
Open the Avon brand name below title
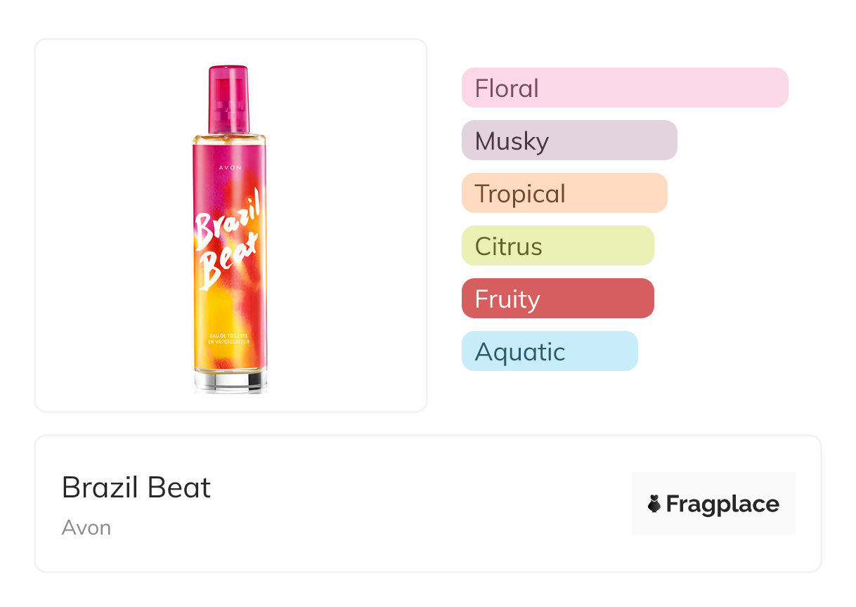[86, 528]
